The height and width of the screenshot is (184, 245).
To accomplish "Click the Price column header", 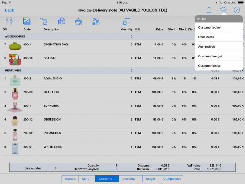I will pos(160,29).
